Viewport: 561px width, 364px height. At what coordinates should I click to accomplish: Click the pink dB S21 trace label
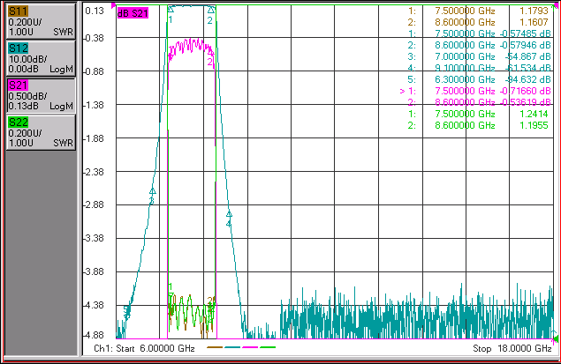click(x=133, y=13)
